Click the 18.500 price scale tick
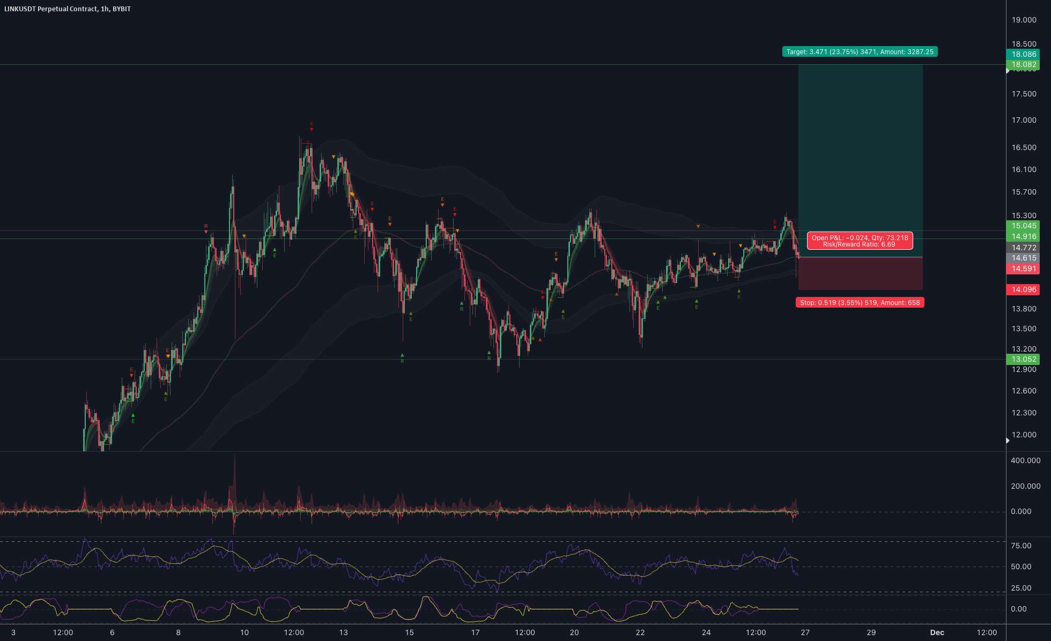 [x=1024, y=44]
